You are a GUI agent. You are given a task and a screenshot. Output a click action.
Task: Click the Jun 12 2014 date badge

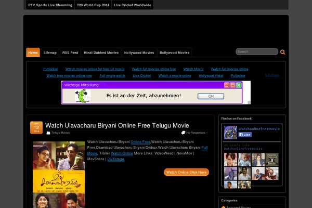(x=36, y=127)
